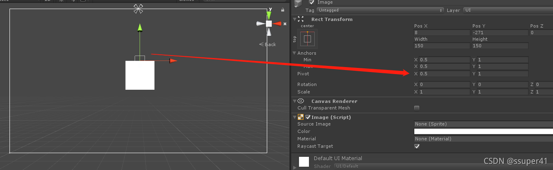Click the bottom gray cone on scene gizmo
This screenshot has height=170, width=553.
tap(269, 33)
